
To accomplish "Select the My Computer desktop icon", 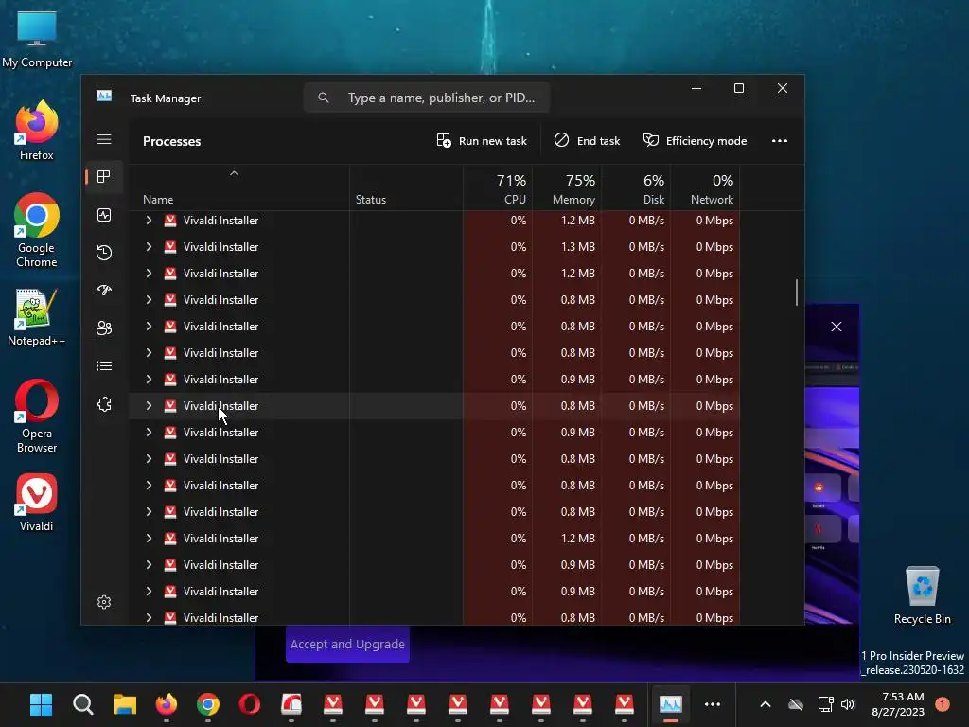I will (x=37, y=38).
